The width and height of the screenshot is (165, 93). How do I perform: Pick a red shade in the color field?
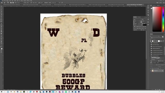tap(157, 19)
